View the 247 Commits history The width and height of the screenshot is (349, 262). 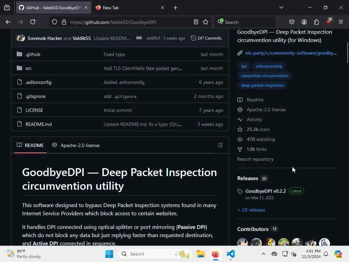[x=206, y=38]
